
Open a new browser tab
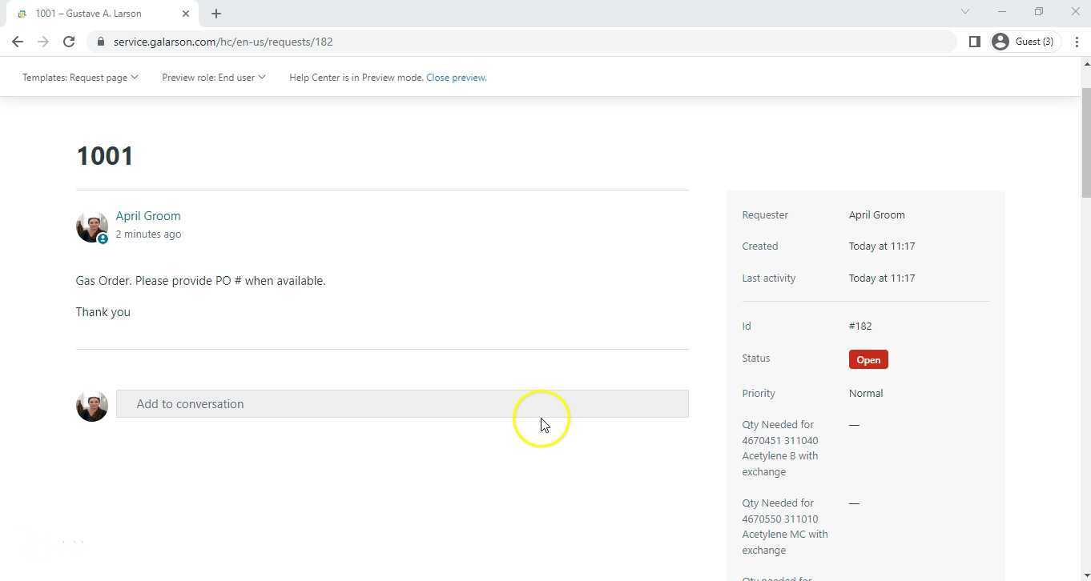[x=216, y=14]
